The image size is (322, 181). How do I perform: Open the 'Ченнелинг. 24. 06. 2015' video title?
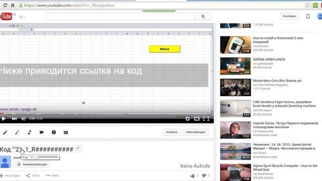tap(284, 146)
